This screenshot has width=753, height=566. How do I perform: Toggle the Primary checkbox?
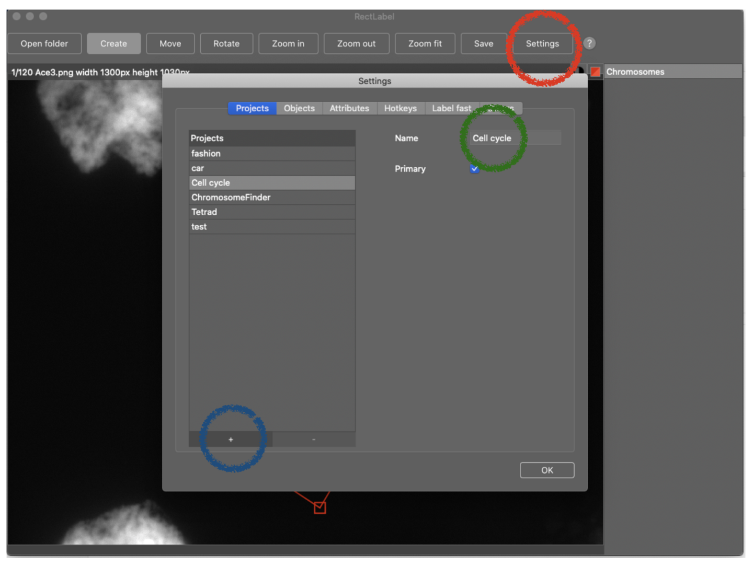(x=474, y=169)
